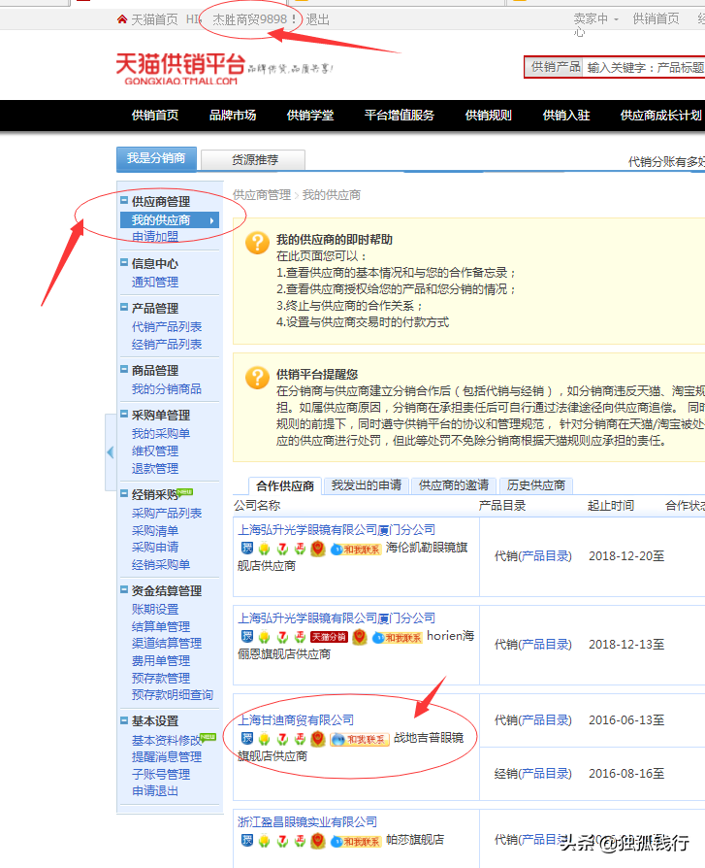Image resolution: width=705 pixels, height=868 pixels.
Task: Click the 天猫供销平台 logo
Action: tap(180, 69)
